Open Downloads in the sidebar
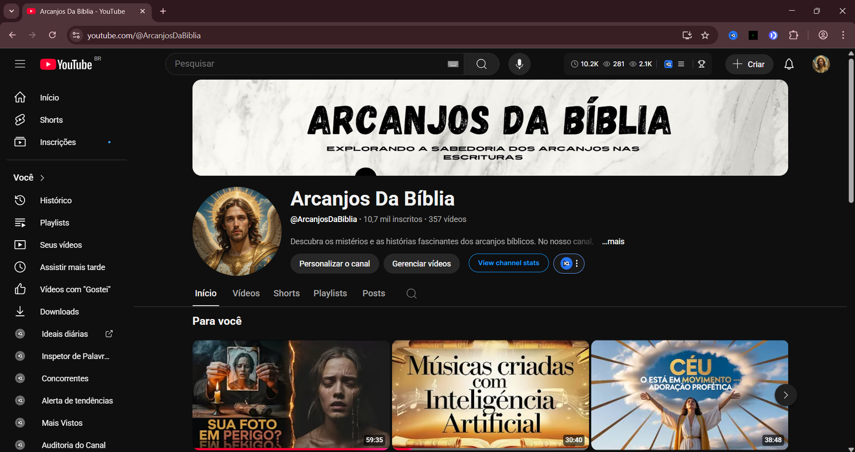Viewport: 855px width, 452px height. 67,312
